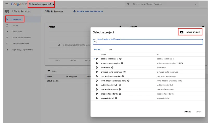Open the bossini-endpoints-2 project selector dropdown
Image resolution: width=211 pixels, height=128 pixels.
(42, 4)
